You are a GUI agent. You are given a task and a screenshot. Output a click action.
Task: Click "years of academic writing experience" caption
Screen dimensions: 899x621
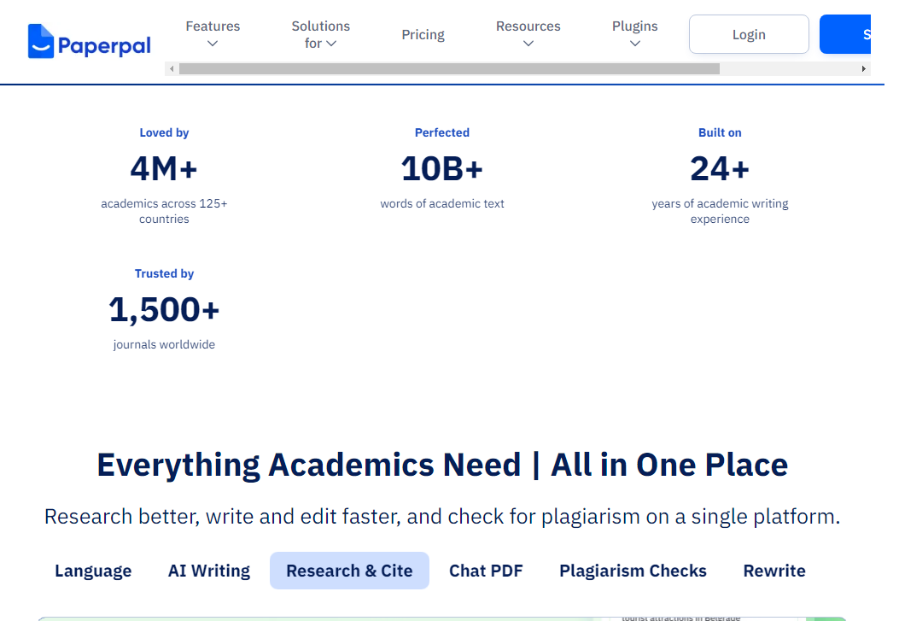tap(720, 211)
